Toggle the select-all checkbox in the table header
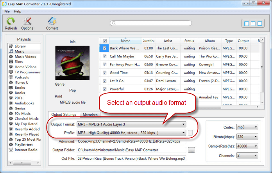This screenshot has height=173, width=272. pyautogui.click(x=105, y=41)
